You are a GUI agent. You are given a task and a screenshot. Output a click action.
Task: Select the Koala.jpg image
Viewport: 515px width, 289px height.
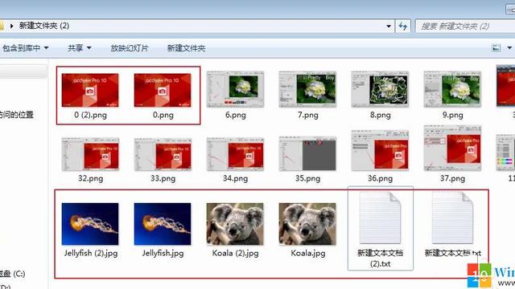click(x=307, y=224)
